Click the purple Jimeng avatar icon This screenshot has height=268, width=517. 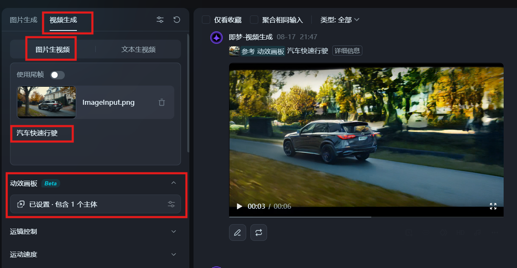216,38
